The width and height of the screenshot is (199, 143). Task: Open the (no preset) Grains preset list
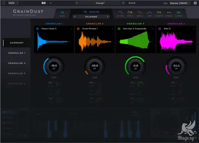coord(91,17)
